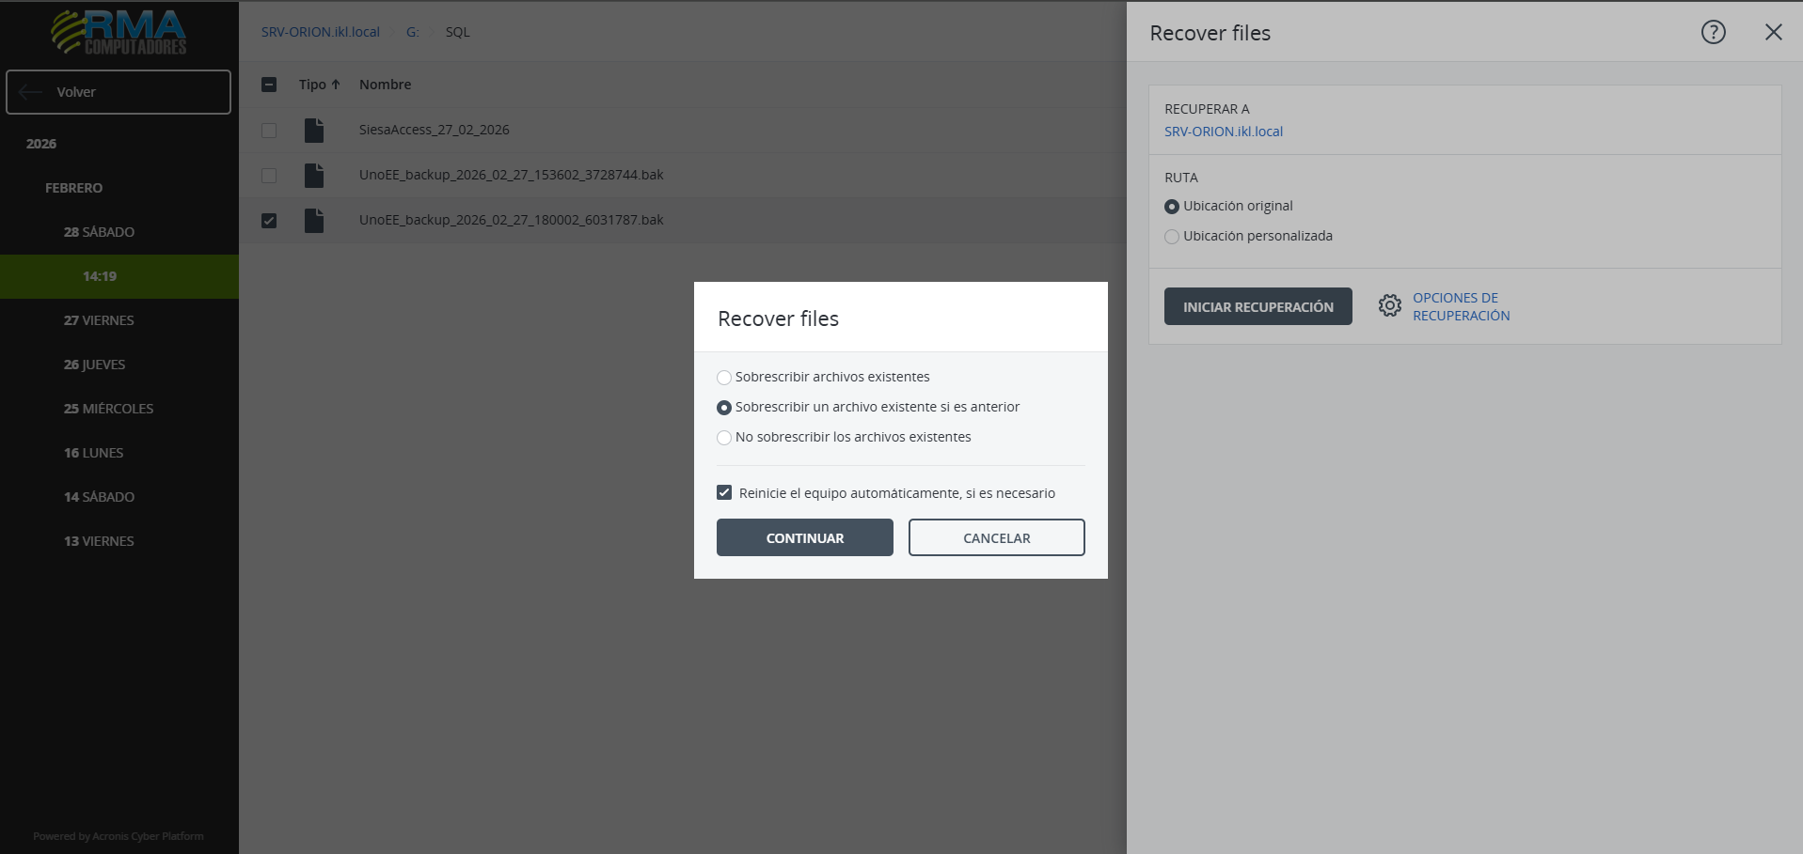Select 'Ubicación personalizada' radio button
The width and height of the screenshot is (1803, 854).
(x=1172, y=237)
